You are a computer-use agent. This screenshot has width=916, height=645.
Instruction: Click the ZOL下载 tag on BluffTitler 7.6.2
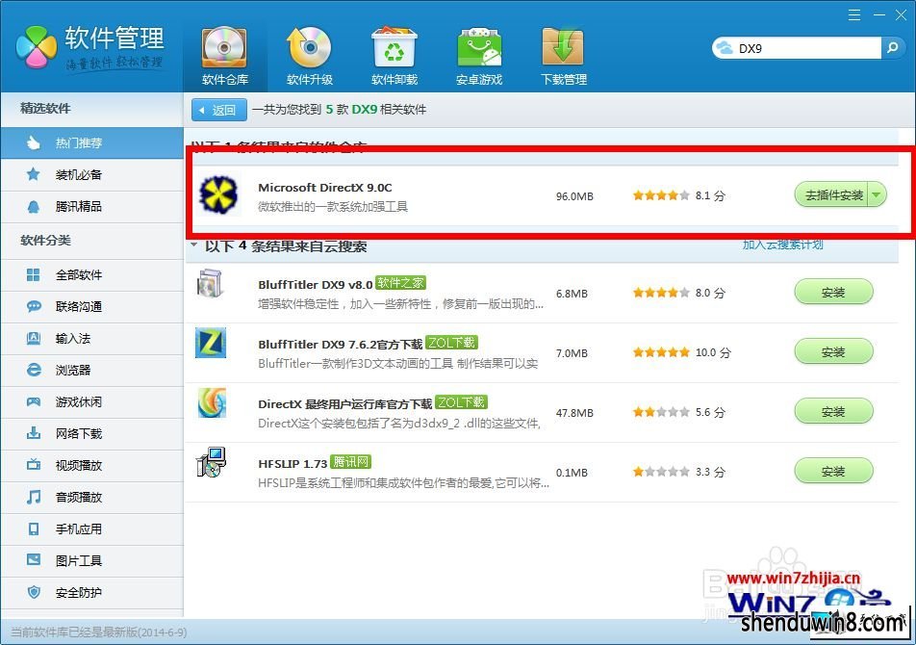pos(451,343)
